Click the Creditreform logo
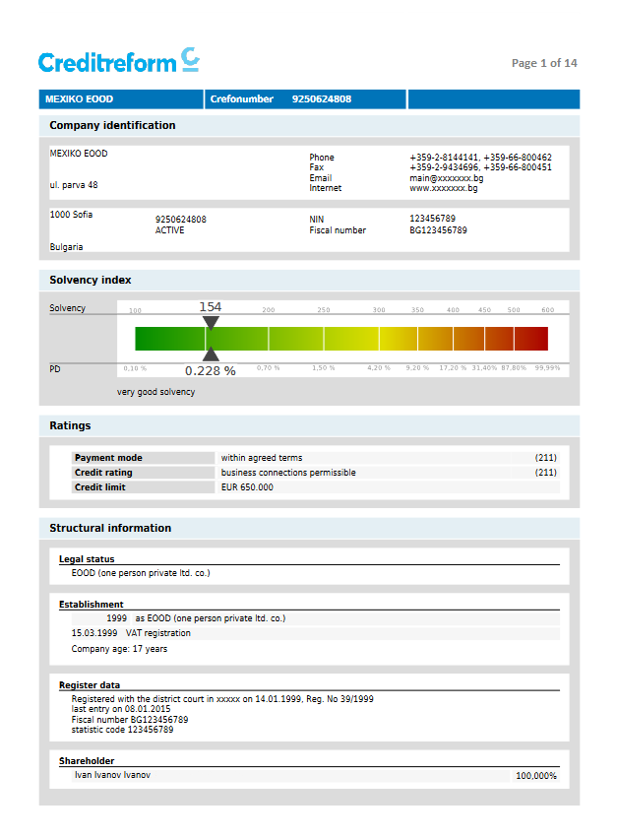 click(119, 61)
